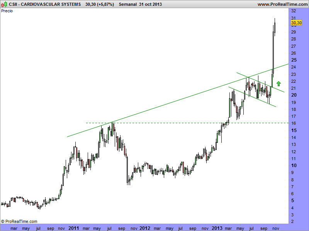Screen dimensions: 309x231
Task: Click the 13 price level on axis
Action: click(294, 144)
